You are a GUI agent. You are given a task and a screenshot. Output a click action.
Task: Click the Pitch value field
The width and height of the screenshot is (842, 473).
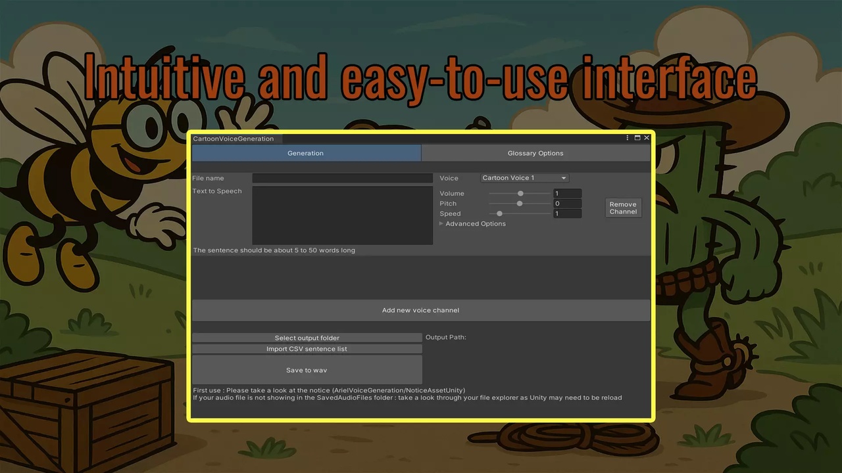[x=567, y=204]
